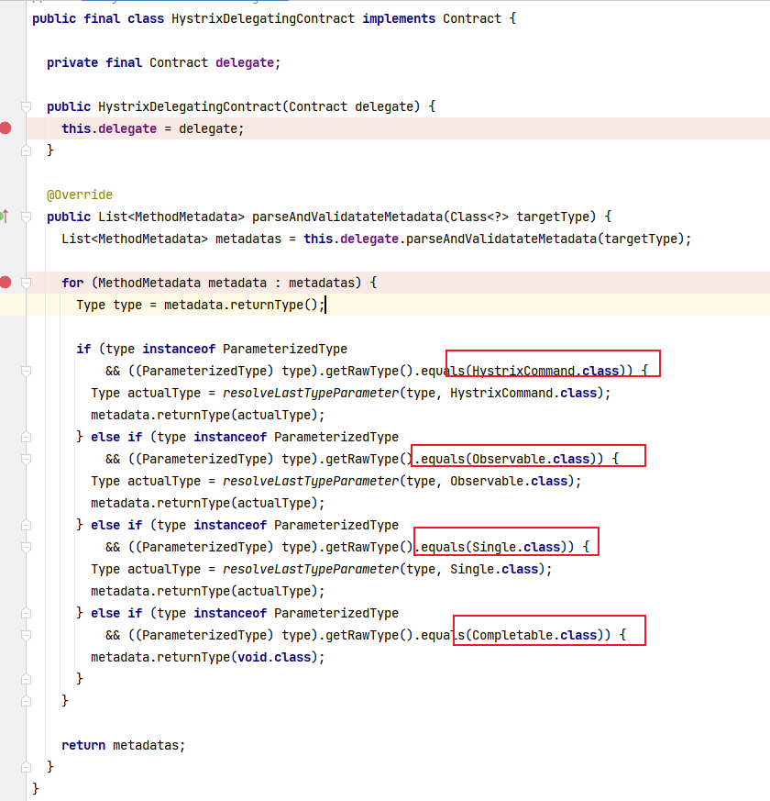Click 'metadatas' variable in the List declaration line
The height and width of the screenshot is (801, 770).
click(x=248, y=239)
